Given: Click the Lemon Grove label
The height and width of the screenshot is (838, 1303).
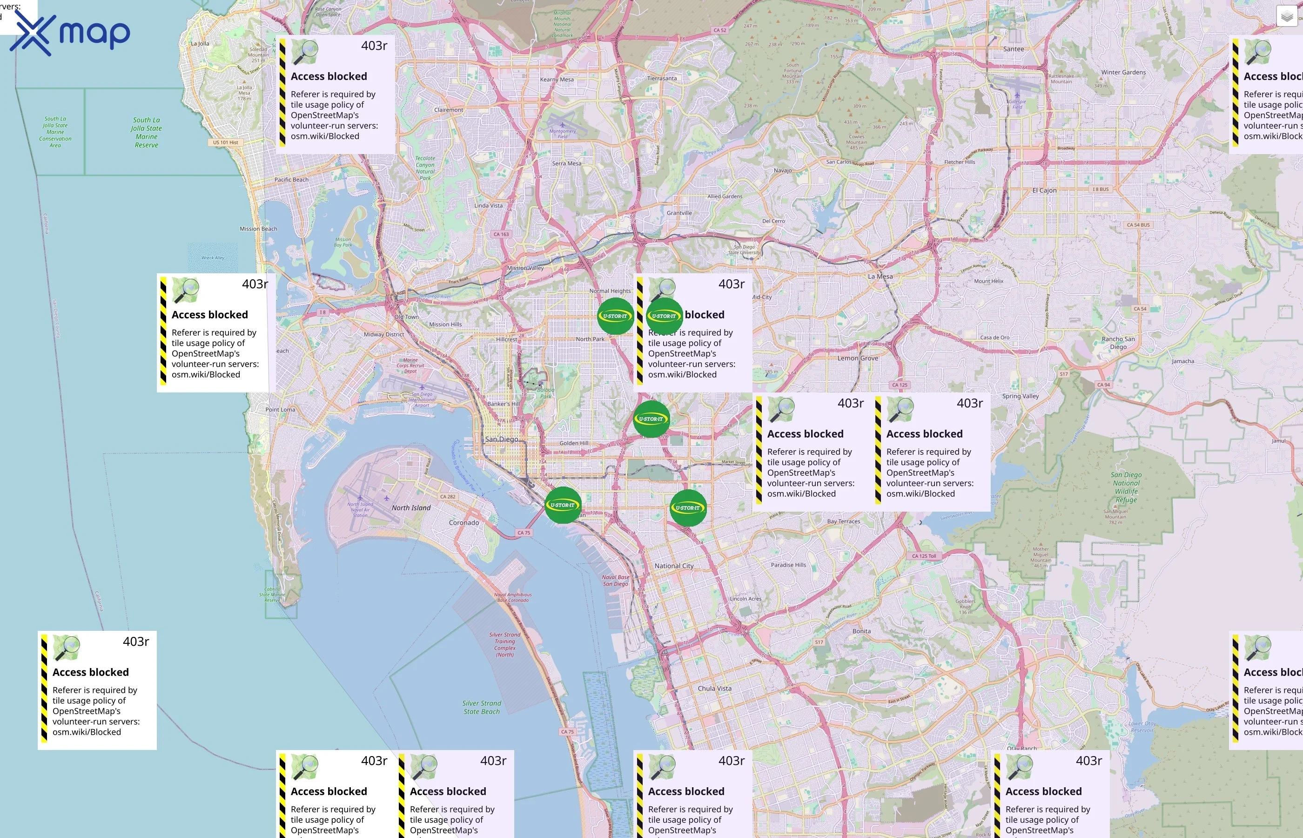Looking at the screenshot, I should click(x=858, y=358).
